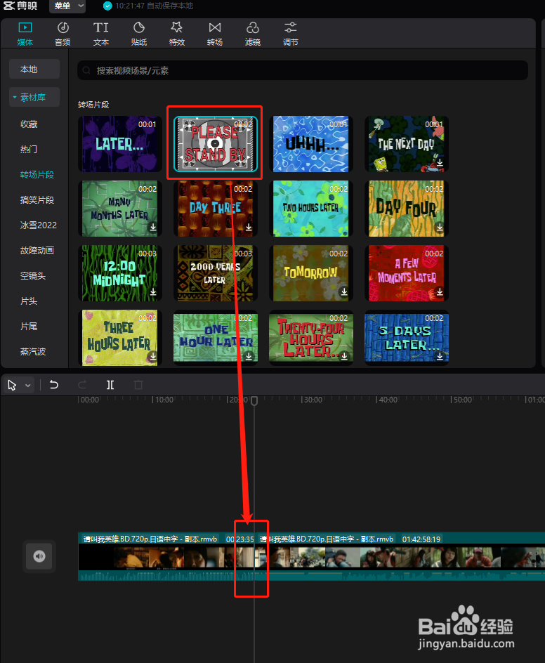Viewport: 545px width, 663px height.
Task: Open the 蒸汽波 vaporwave category
Action: 33,351
